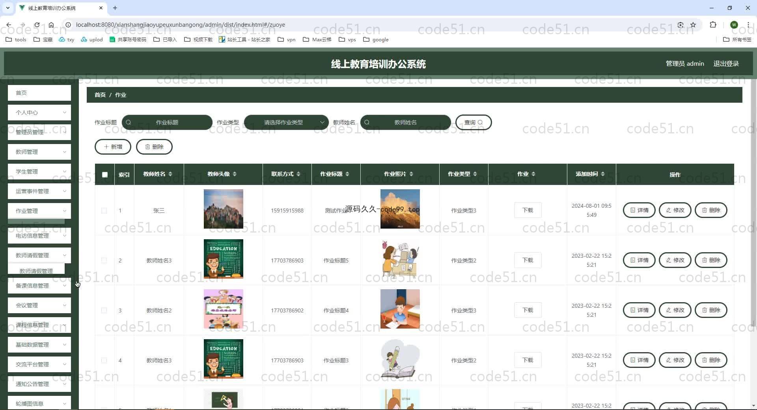757x410 pixels.
Task: Click 首页 in the breadcrumb
Action: coord(100,95)
